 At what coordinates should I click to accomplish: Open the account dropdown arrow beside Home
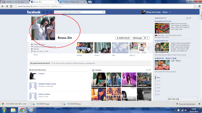click(x=170, y=12)
